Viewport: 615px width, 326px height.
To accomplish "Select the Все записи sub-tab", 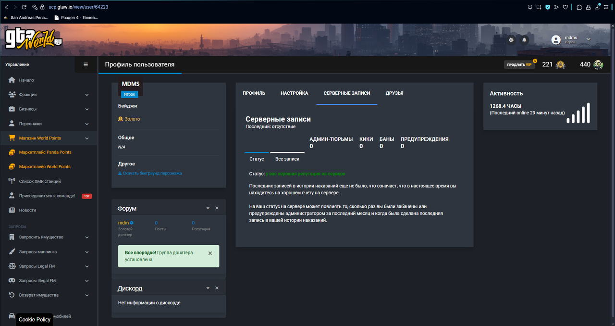I will (287, 159).
